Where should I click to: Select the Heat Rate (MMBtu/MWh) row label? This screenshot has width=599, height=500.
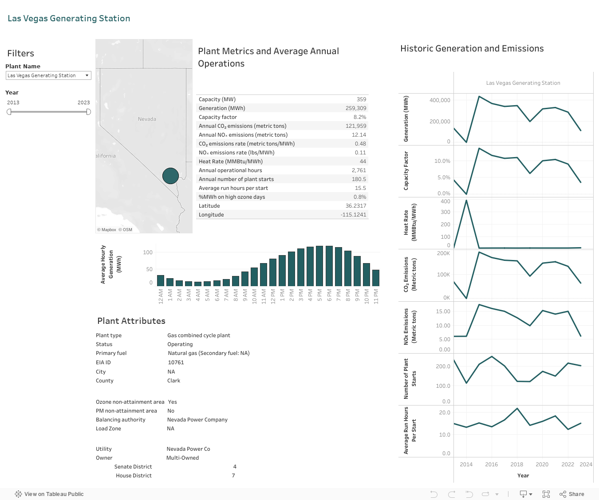click(231, 161)
